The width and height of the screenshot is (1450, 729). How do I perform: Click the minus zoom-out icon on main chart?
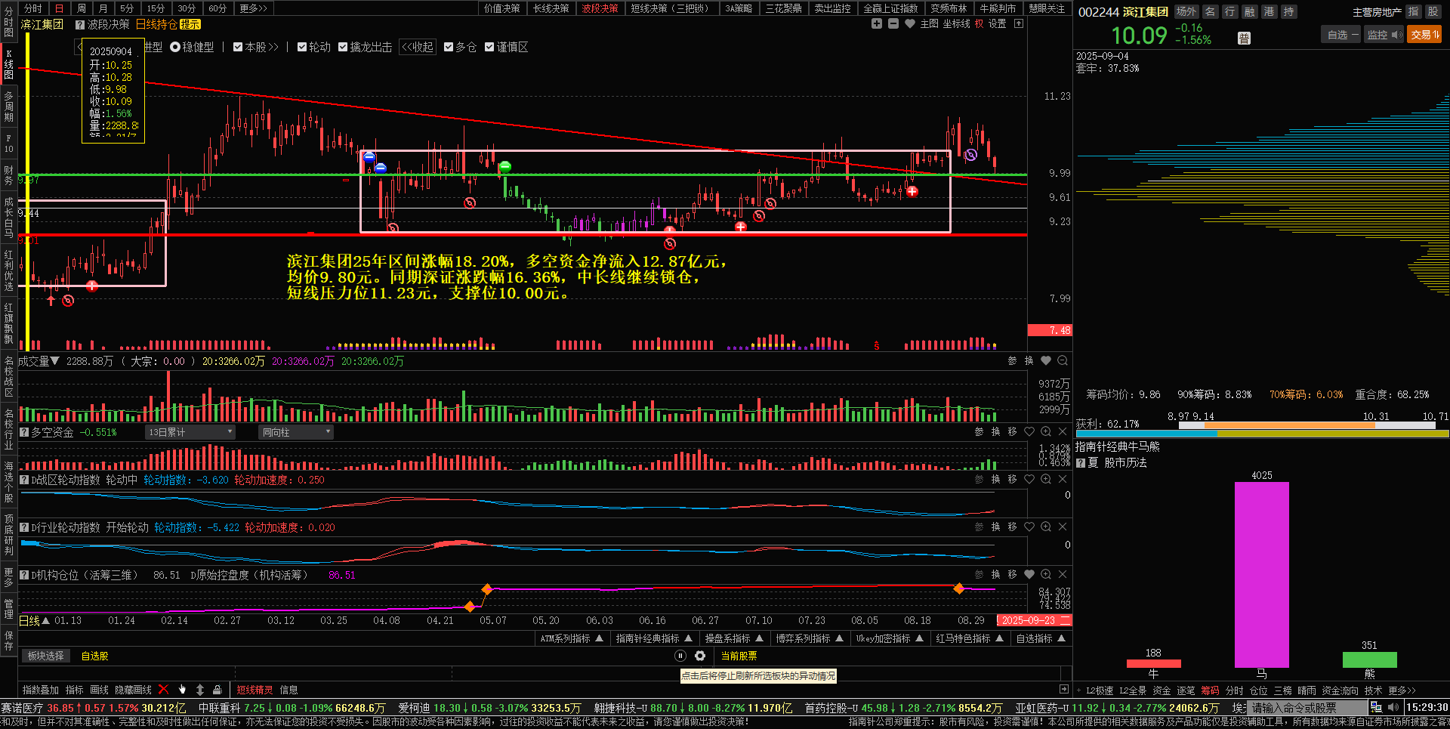pos(893,23)
